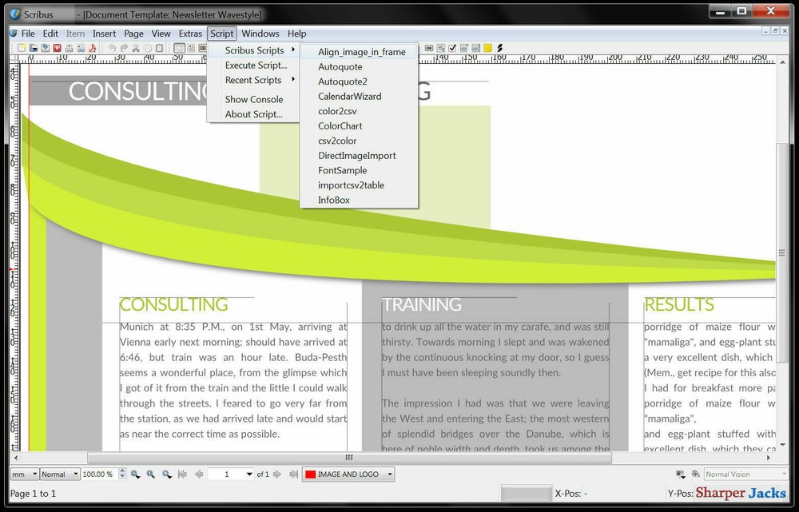Toggle preview mode with the eye icon

click(694, 474)
